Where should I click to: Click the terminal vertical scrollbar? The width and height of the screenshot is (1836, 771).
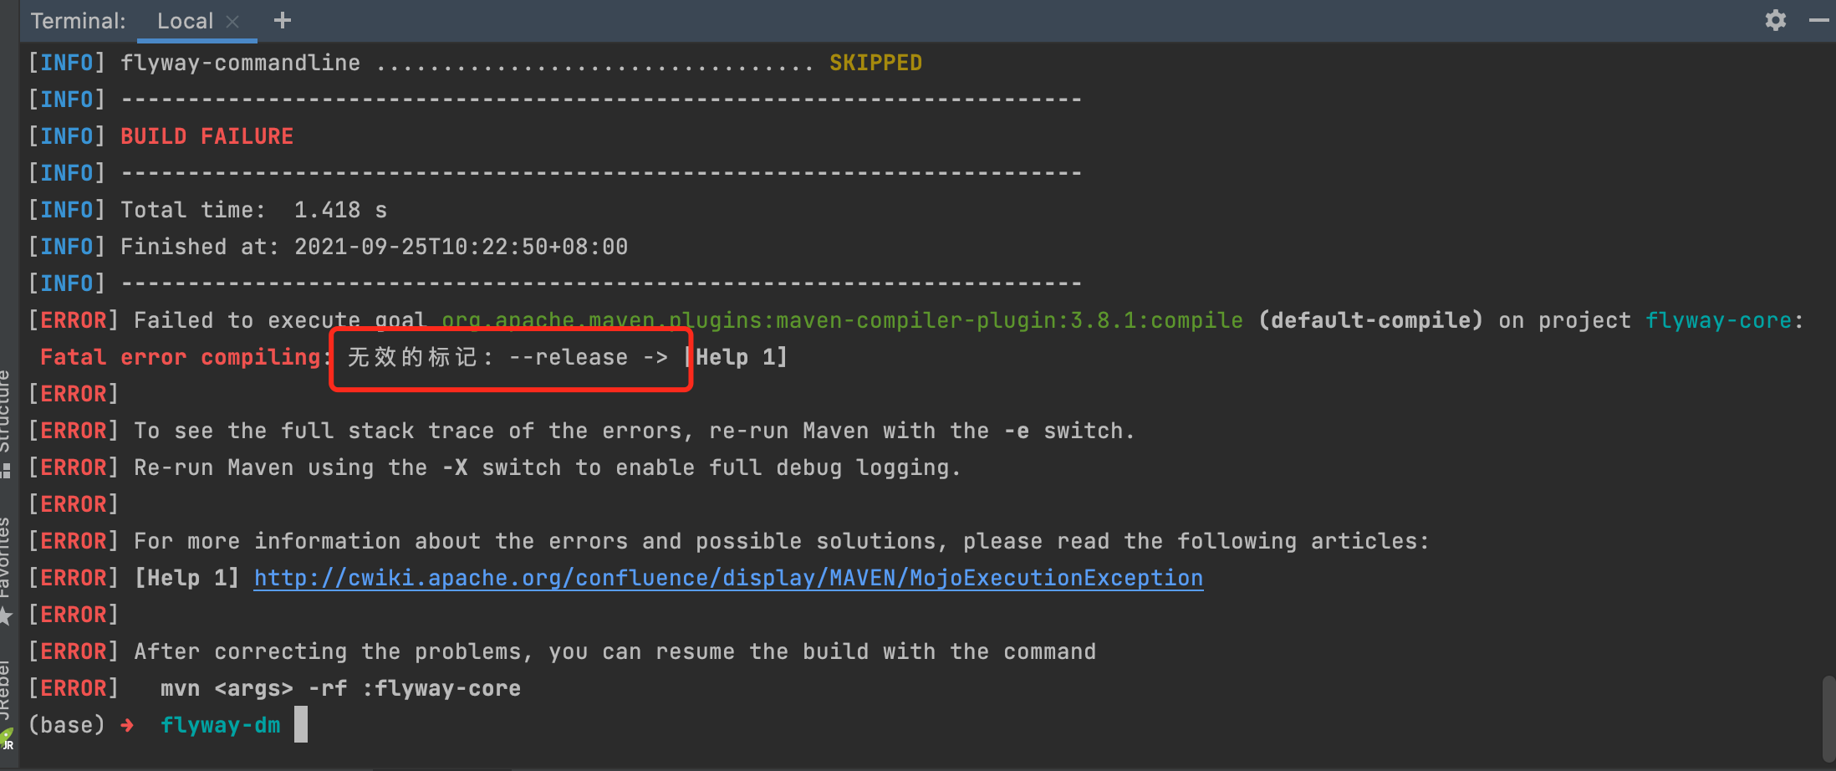click(1828, 719)
